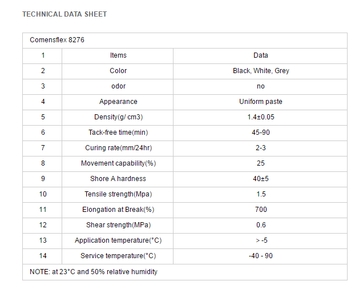The width and height of the screenshot is (359, 301).
Task: Click the Elongation at Break(%) cell
Action: (x=118, y=210)
